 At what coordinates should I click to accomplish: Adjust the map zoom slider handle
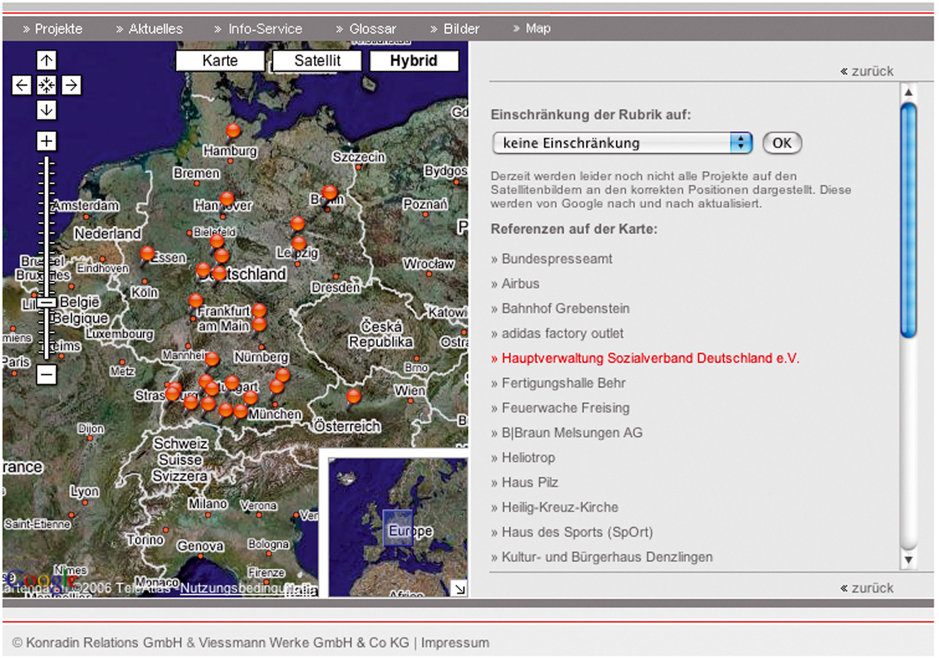46,302
